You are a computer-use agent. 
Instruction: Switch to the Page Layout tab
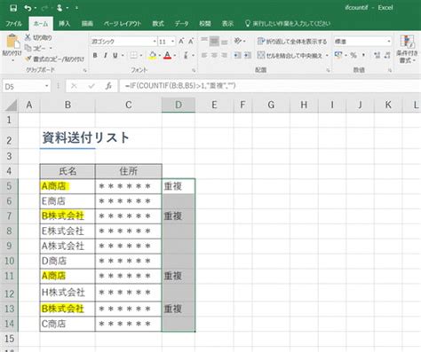point(123,24)
